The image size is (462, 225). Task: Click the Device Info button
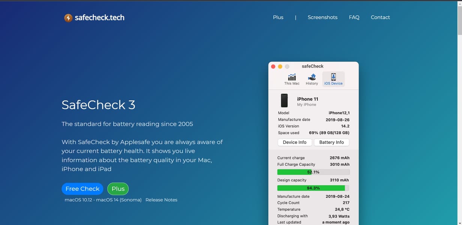tap(294, 142)
